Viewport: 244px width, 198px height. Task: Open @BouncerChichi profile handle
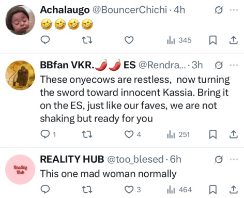tap(130, 10)
